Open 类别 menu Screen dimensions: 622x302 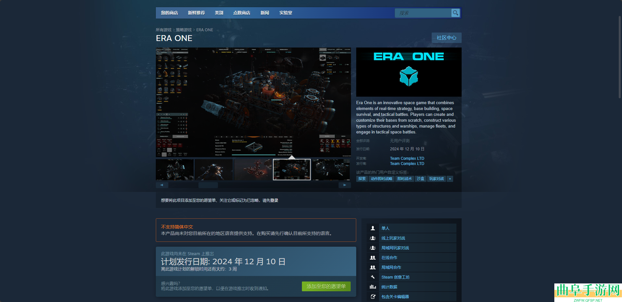(x=219, y=13)
